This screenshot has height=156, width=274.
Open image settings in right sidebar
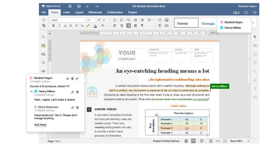click(255, 54)
